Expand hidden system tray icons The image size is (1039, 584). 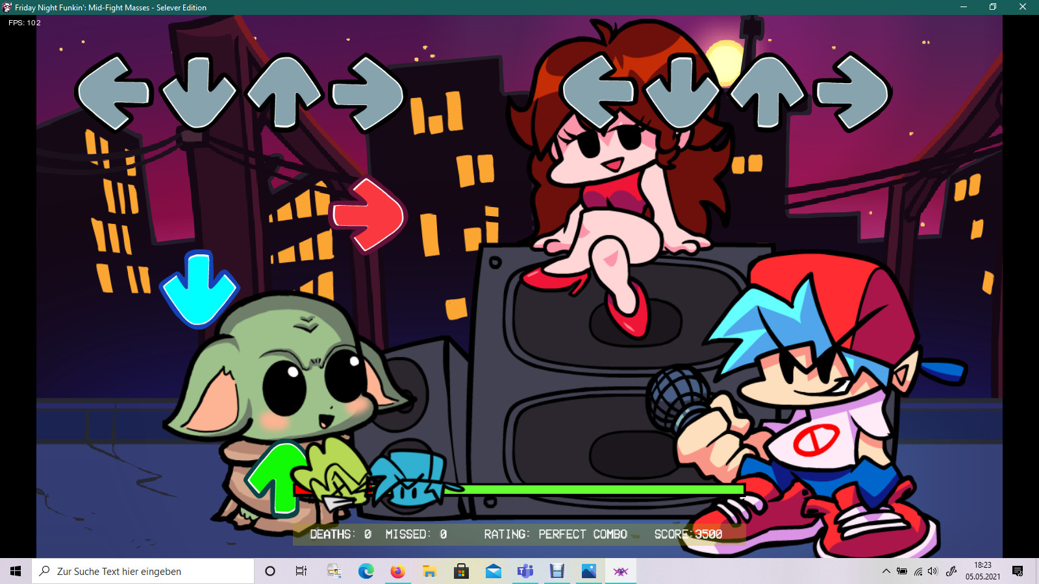pos(886,571)
